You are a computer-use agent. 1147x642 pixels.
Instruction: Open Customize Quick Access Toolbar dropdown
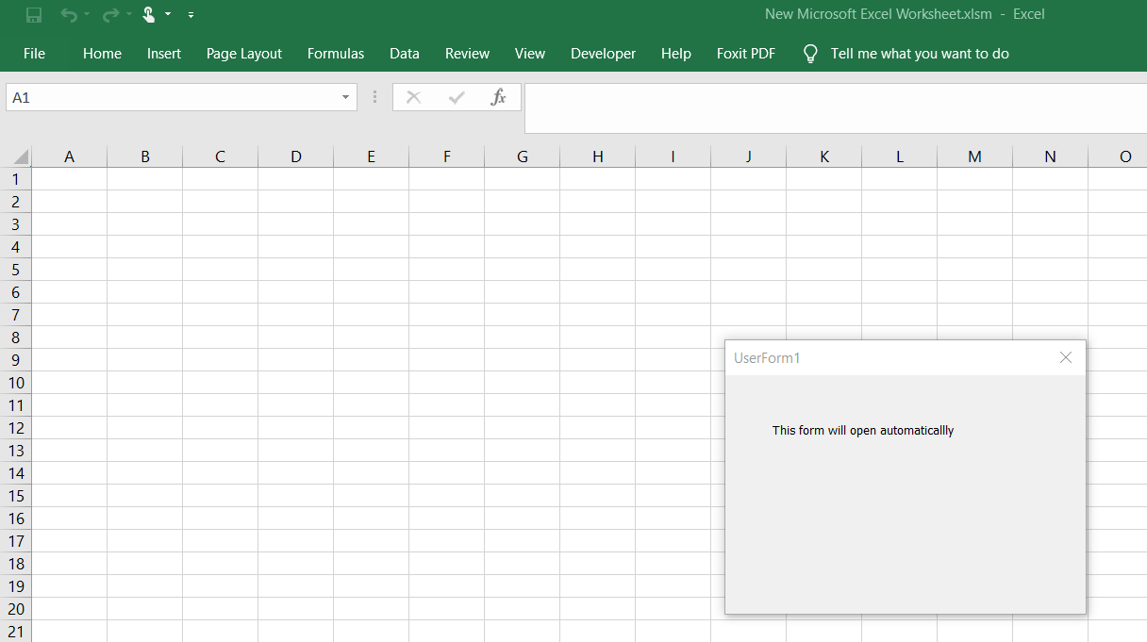(x=191, y=15)
